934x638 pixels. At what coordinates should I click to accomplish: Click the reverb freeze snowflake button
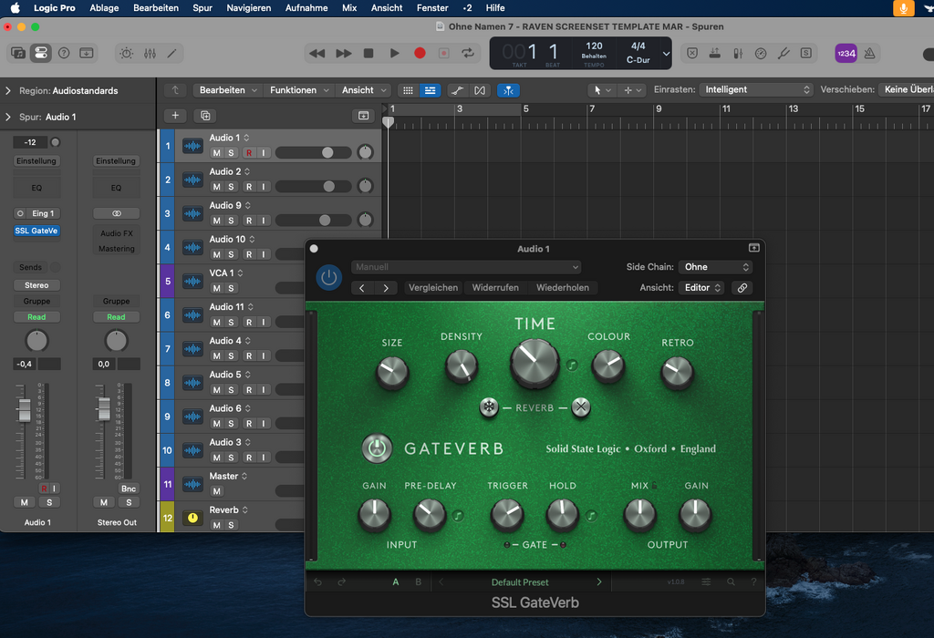pyautogui.click(x=489, y=407)
